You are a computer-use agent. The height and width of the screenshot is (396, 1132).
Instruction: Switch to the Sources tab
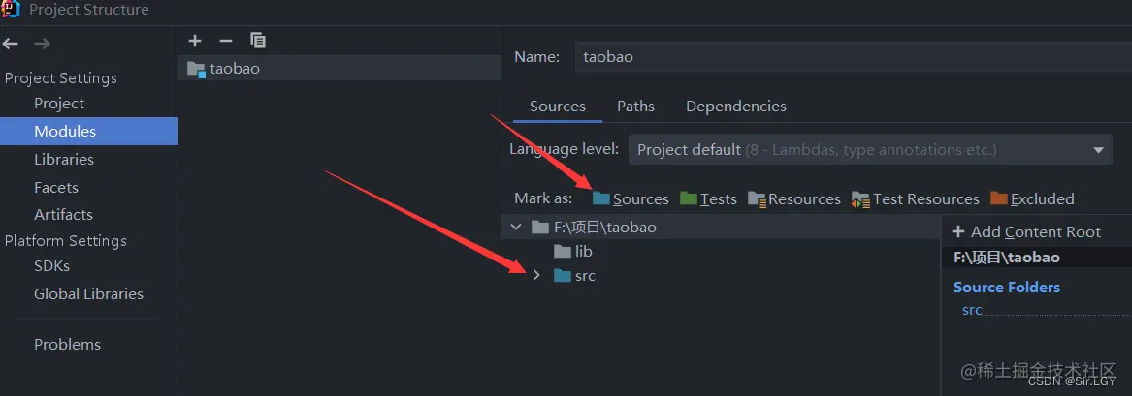(x=558, y=107)
